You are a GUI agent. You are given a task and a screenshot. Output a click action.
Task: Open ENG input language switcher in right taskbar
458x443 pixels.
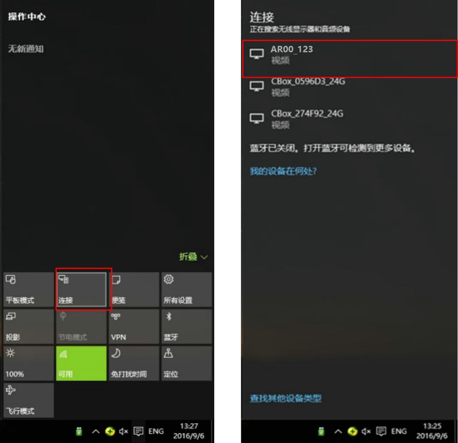[399, 431]
